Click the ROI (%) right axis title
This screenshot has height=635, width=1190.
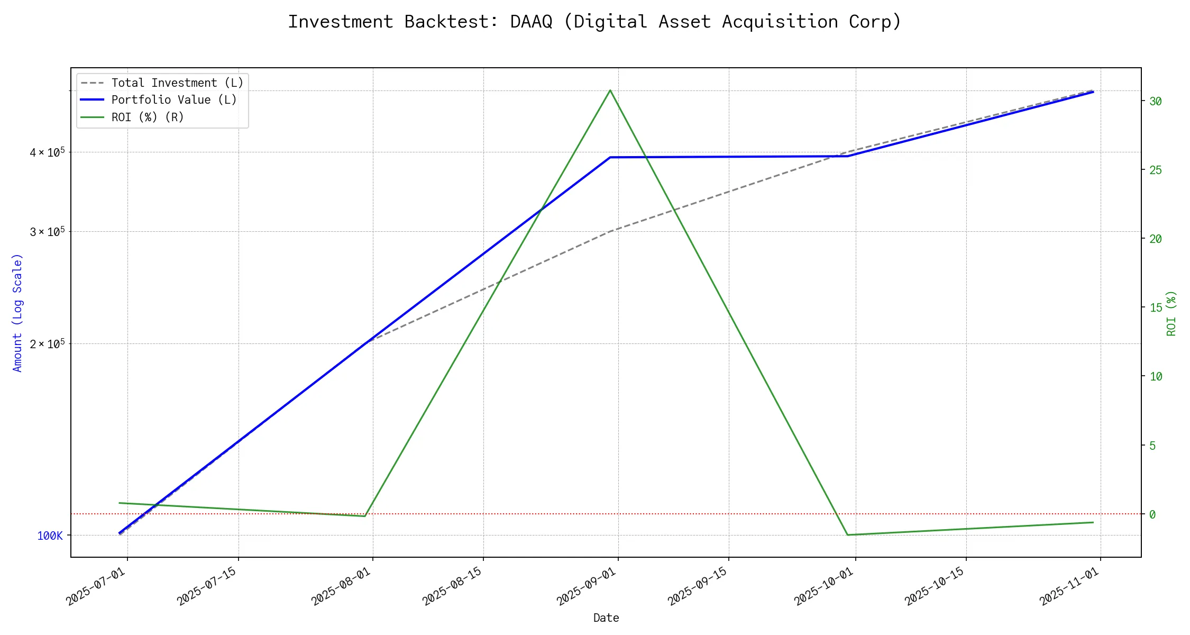tap(1171, 313)
